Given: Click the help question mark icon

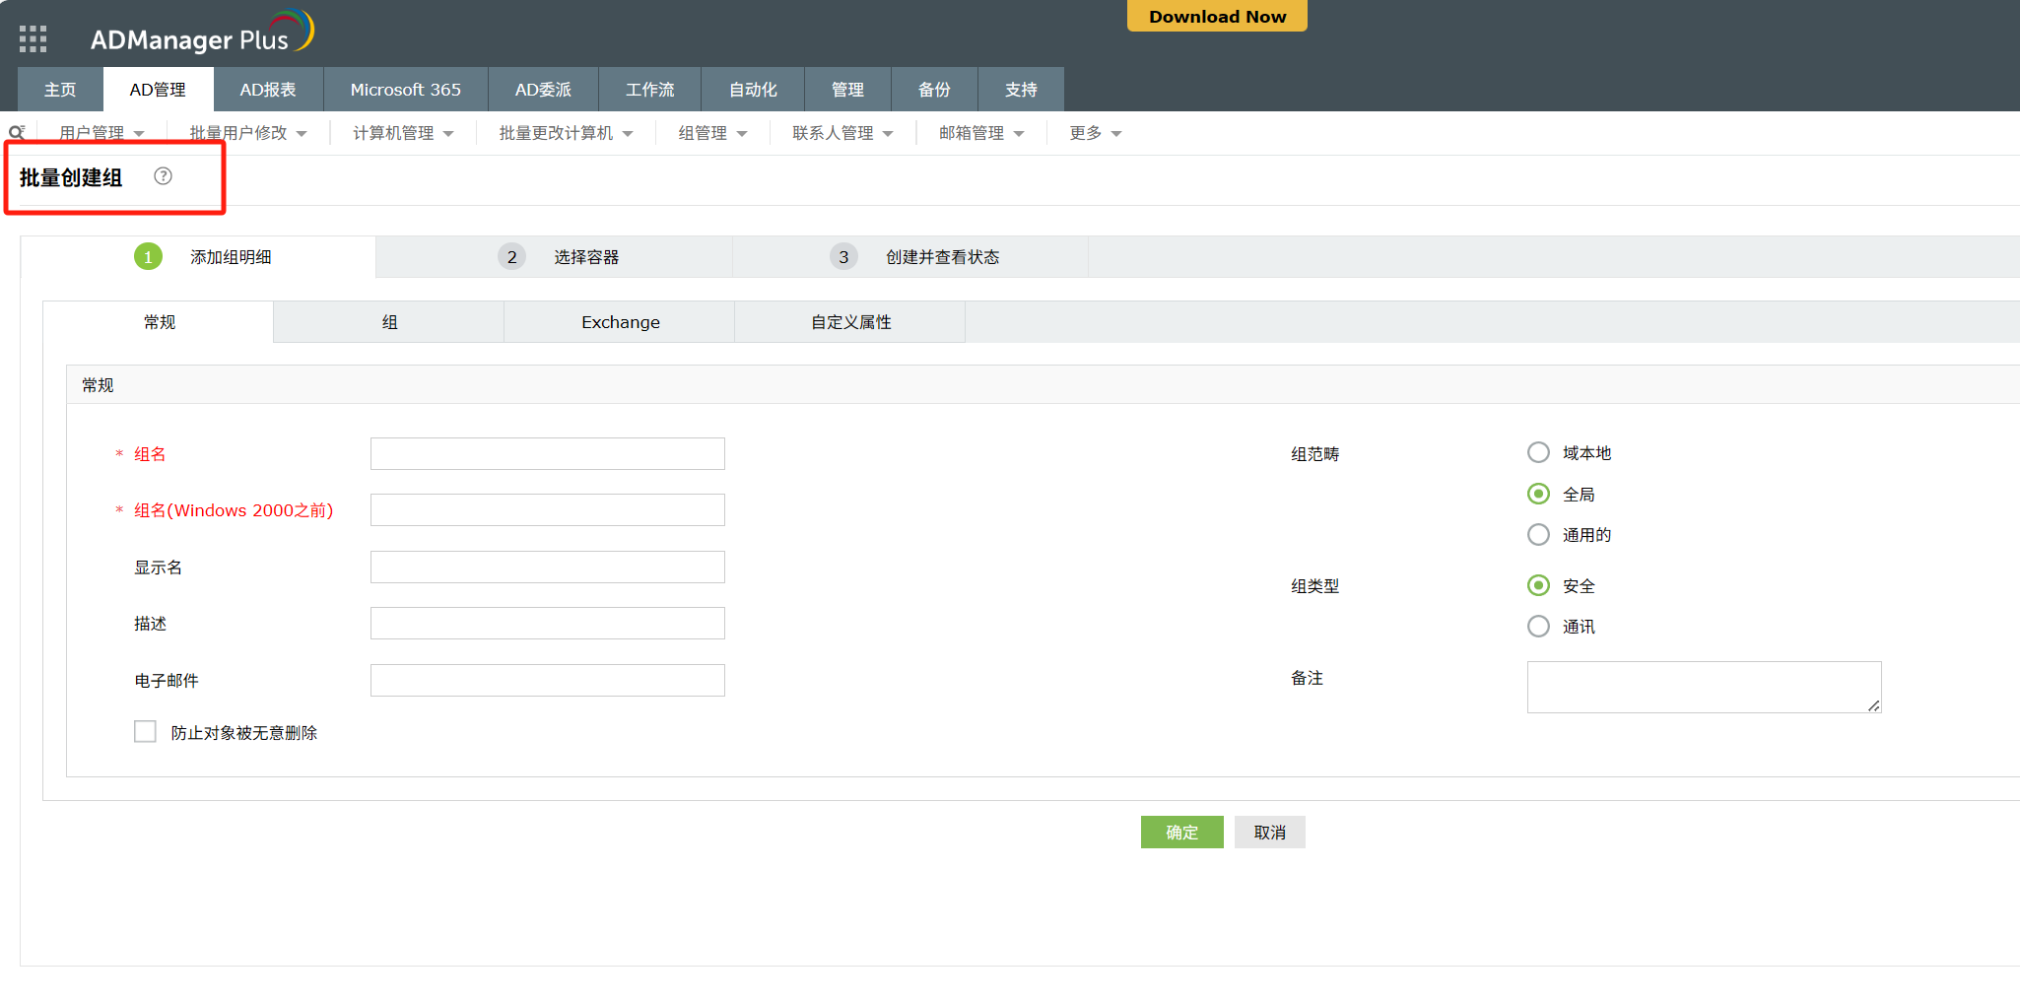Looking at the screenshot, I should [x=164, y=176].
